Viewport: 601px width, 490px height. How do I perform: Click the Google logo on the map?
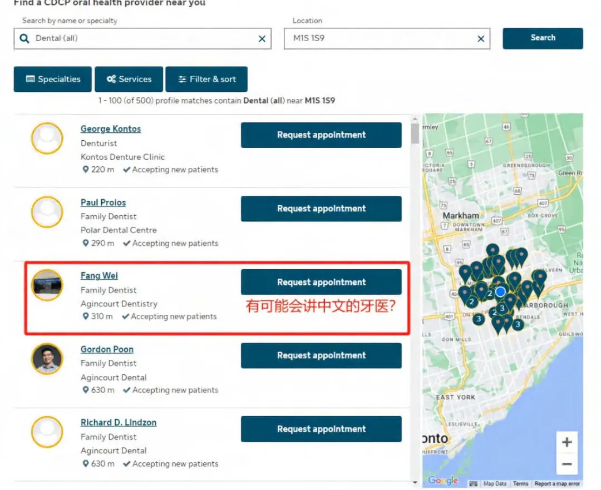(x=442, y=479)
